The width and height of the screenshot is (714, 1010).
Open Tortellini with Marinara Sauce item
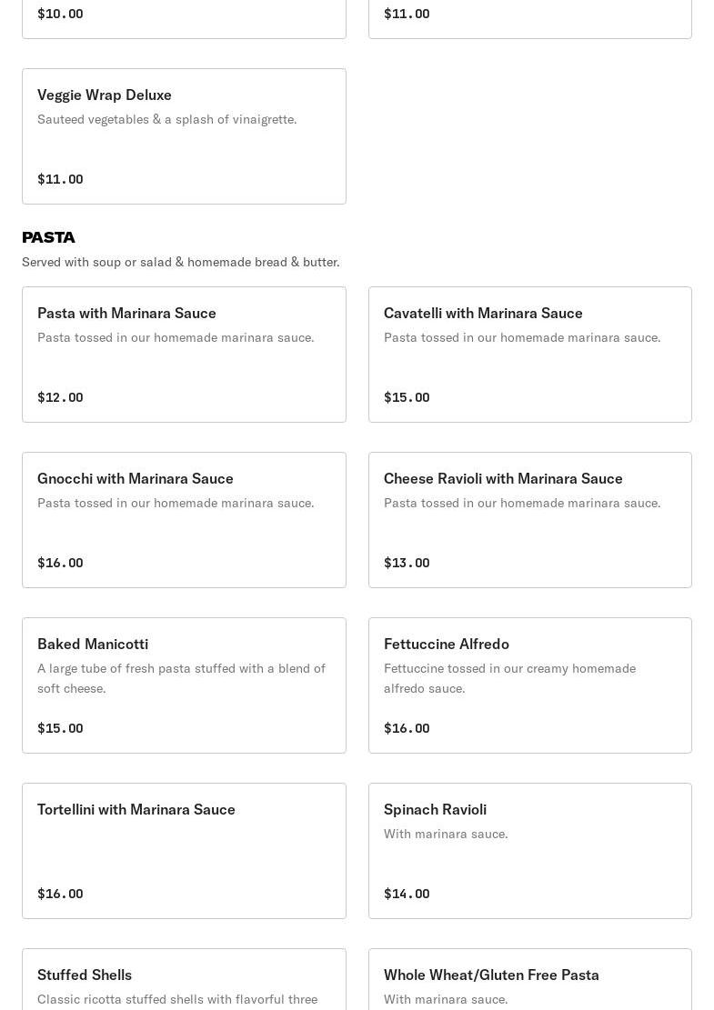click(x=184, y=850)
